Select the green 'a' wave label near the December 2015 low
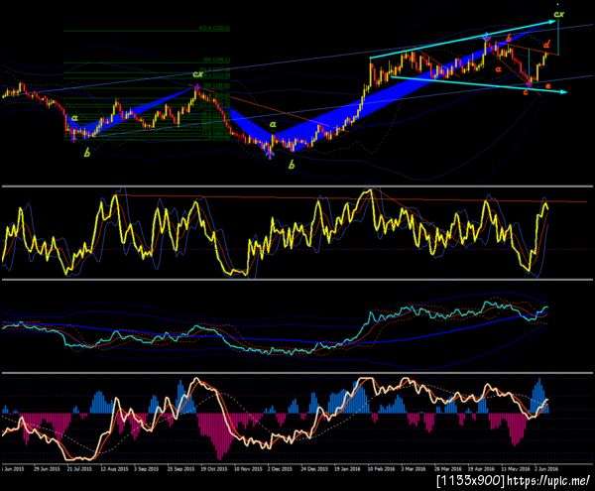This screenshot has width=595, height=491. pyautogui.click(x=273, y=124)
